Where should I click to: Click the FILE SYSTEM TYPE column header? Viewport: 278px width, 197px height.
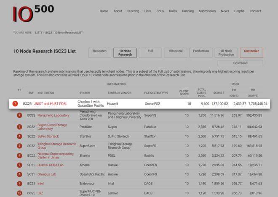156,93
